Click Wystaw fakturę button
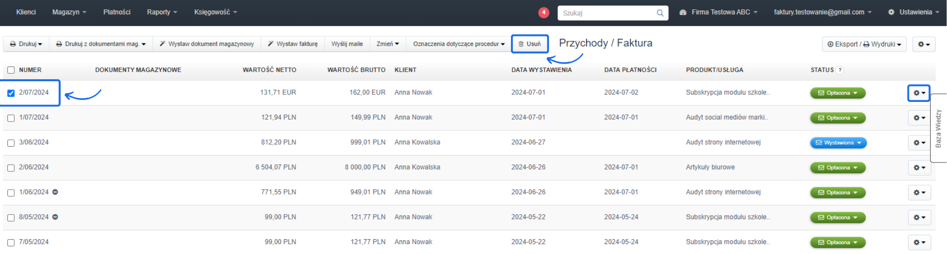 tap(292, 44)
